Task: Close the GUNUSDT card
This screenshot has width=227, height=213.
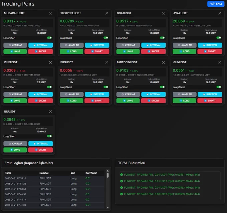Action: point(220,62)
